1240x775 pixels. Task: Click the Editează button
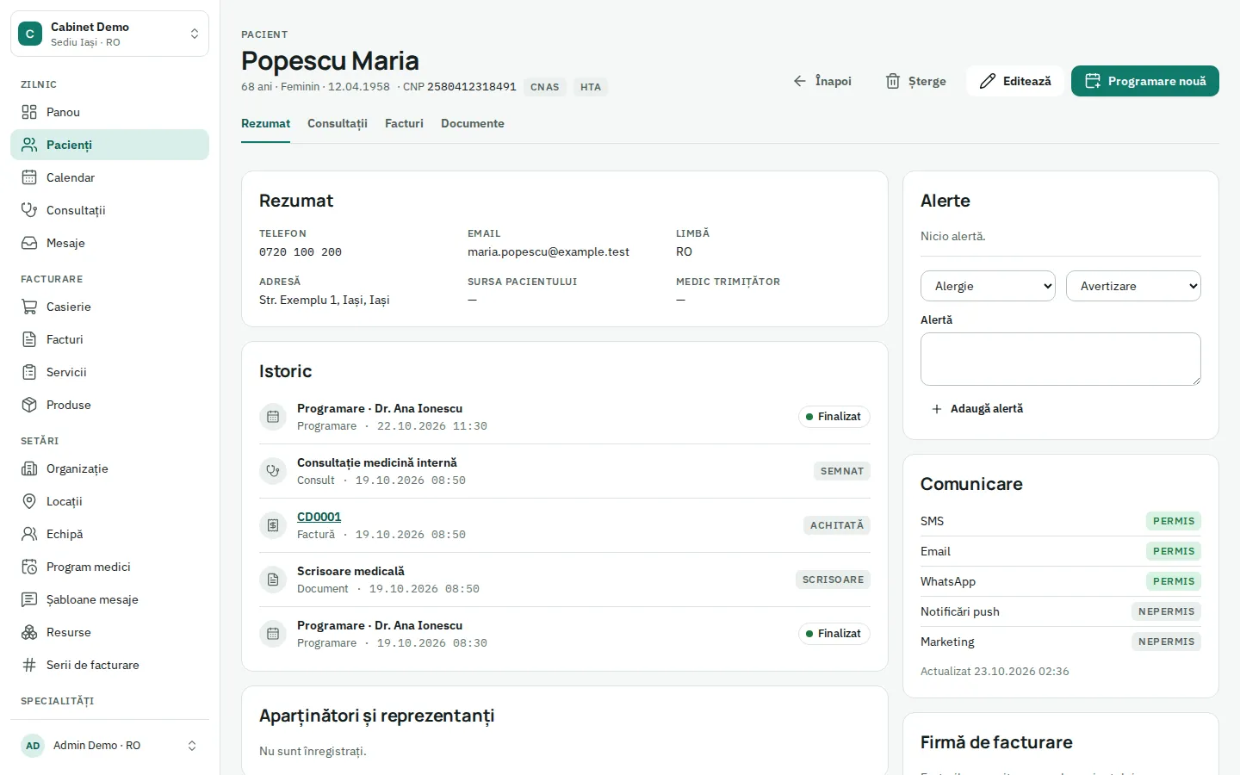pyautogui.click(x=1015, y=81)
